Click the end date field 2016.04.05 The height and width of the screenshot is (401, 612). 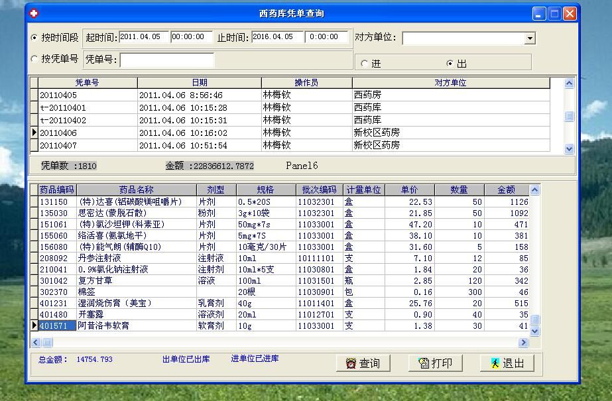click(277, 36)
